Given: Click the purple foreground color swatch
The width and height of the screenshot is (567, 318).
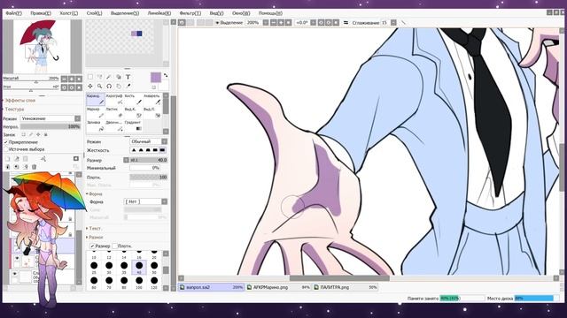Looking at the screenshot, I should click(156, 78).
